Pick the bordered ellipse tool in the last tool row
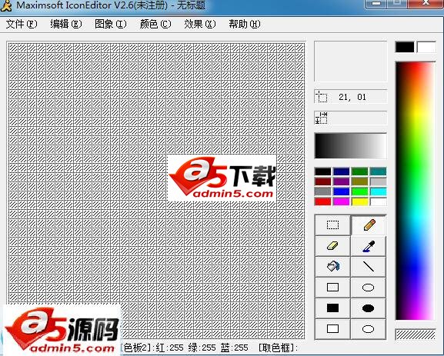Image resolution: width=444 pixels, height=356 pixels. pyautogui.click(x=368, y=328)
